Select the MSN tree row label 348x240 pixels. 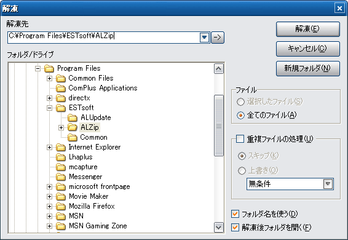click(76, 216)
